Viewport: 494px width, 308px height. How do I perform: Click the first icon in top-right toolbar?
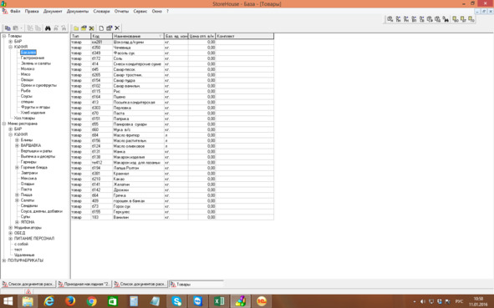pos(390,19)
